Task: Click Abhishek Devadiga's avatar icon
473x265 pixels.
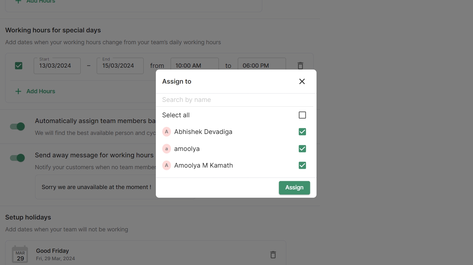Action: 166,132
